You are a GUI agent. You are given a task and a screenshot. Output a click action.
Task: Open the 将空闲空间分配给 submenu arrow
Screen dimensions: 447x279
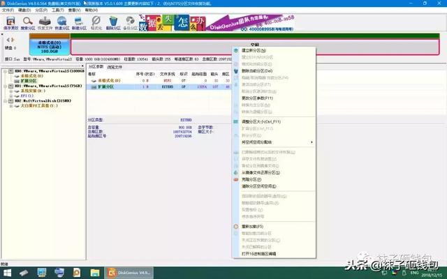pyautogui.click(x=312, y=142)
